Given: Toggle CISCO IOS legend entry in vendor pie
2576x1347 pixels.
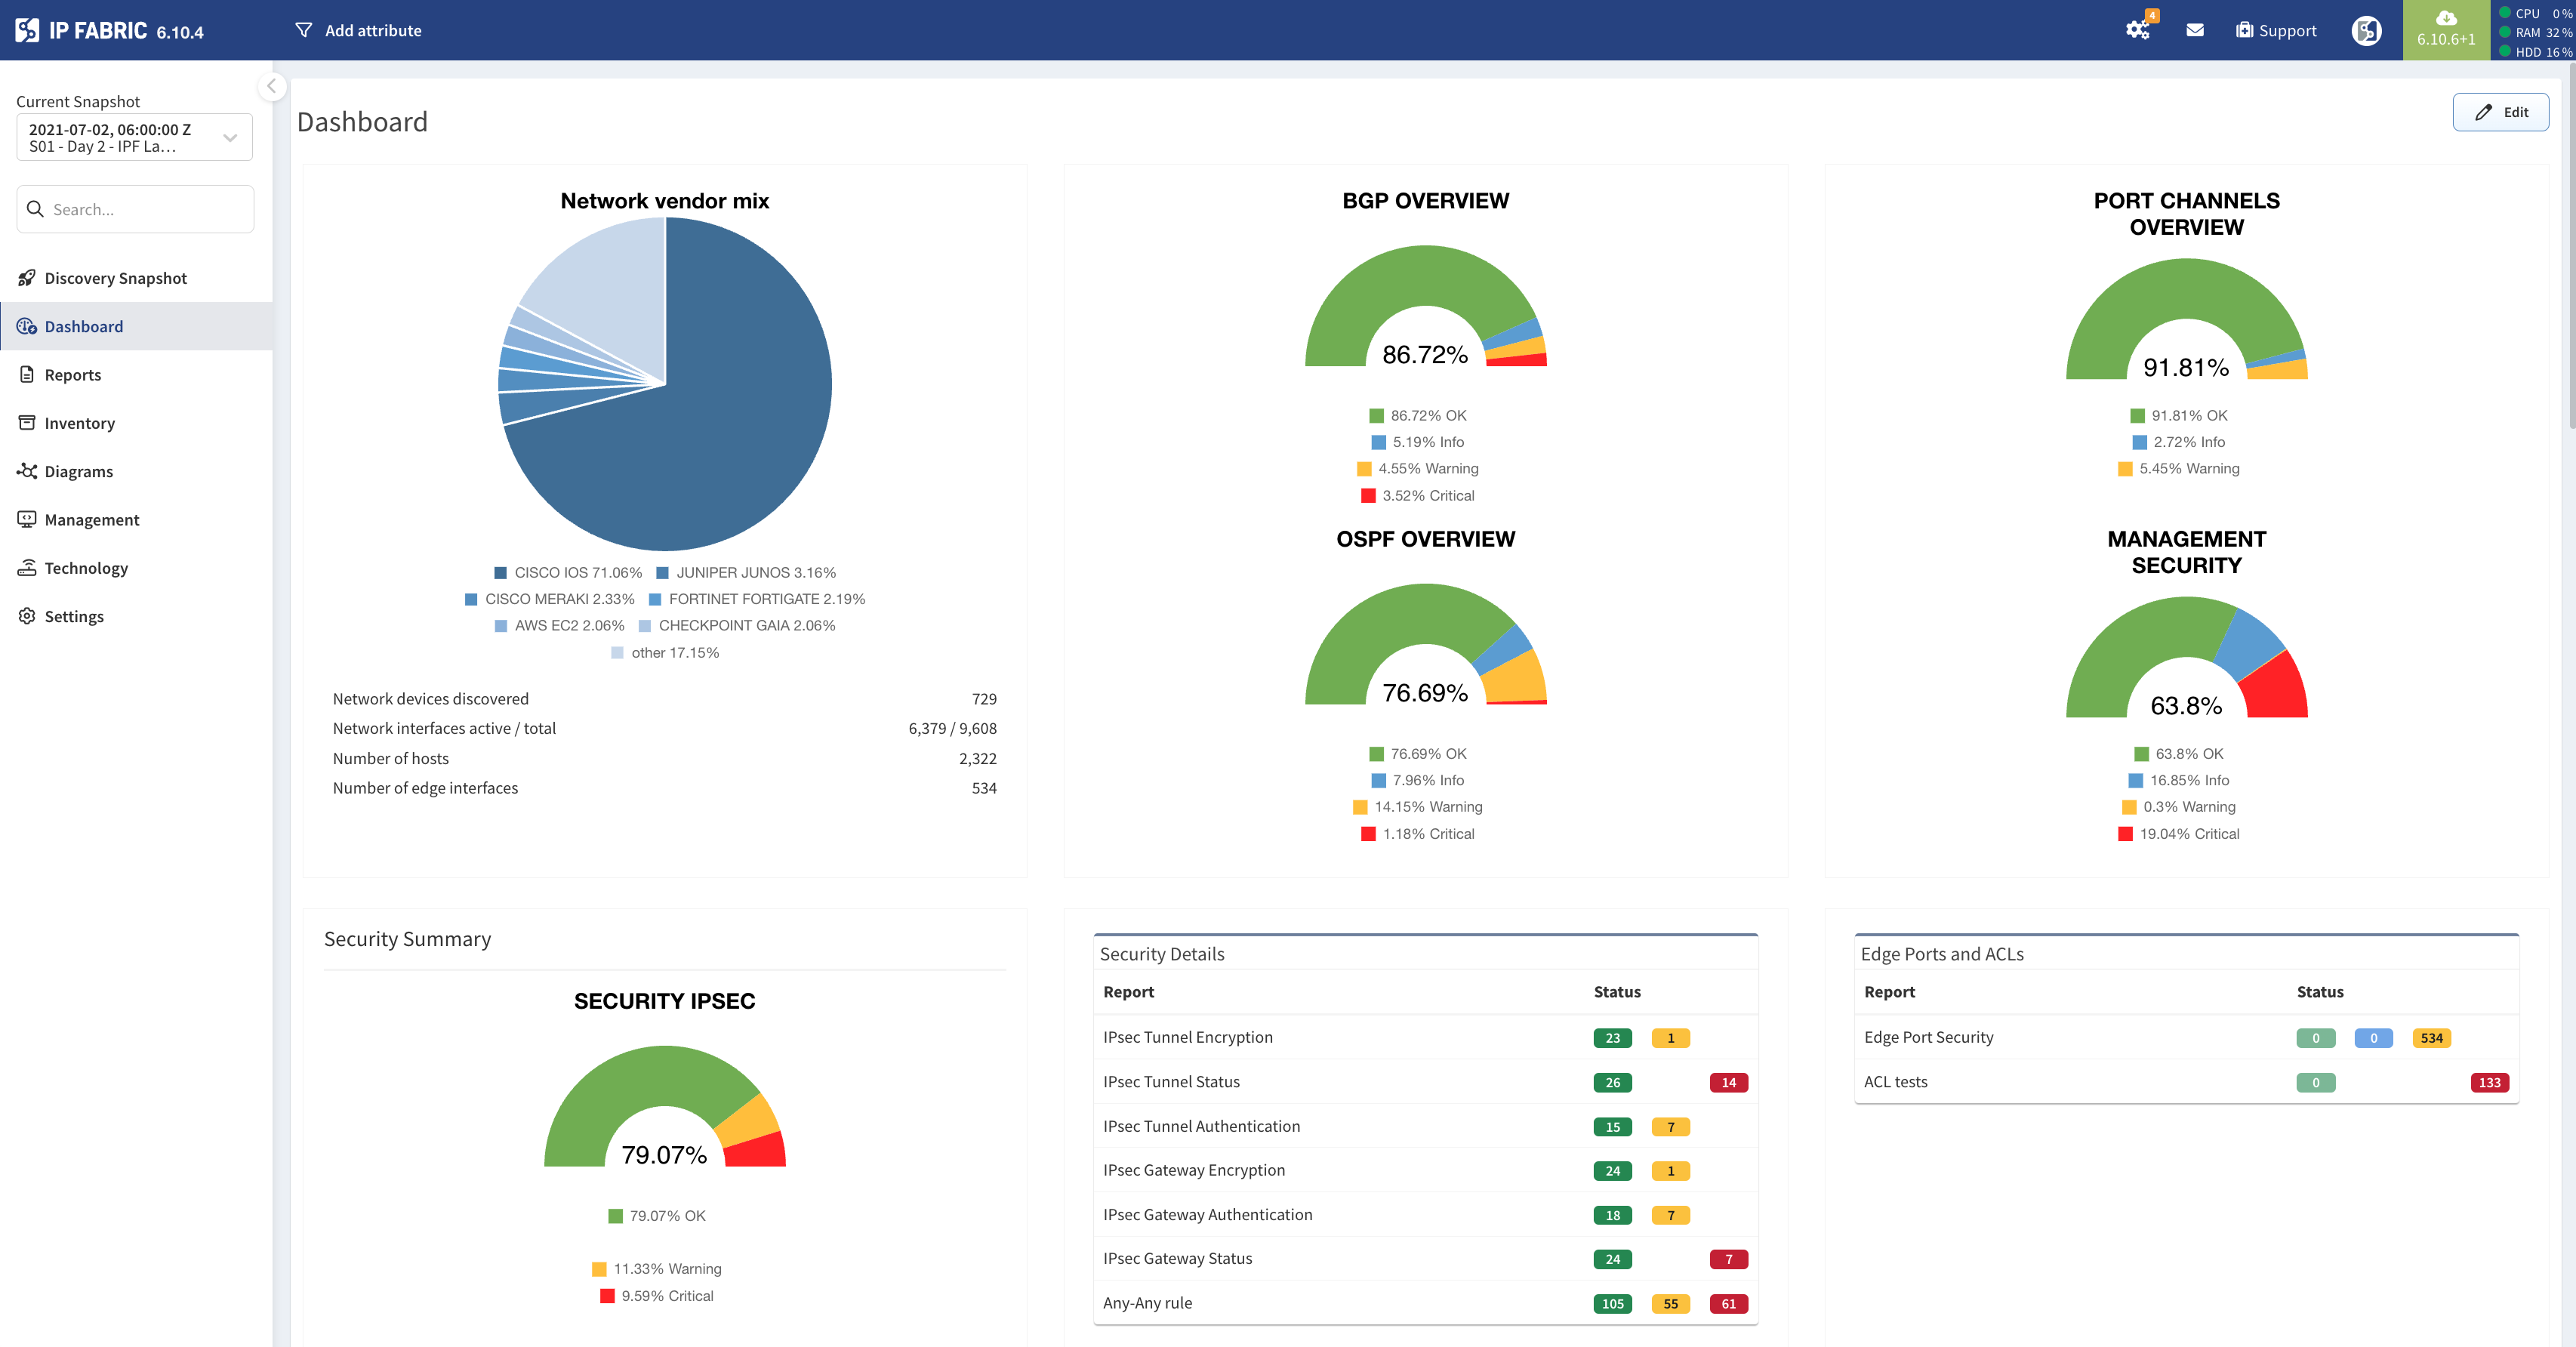Looking at the screenshot, I should (568, 572).
